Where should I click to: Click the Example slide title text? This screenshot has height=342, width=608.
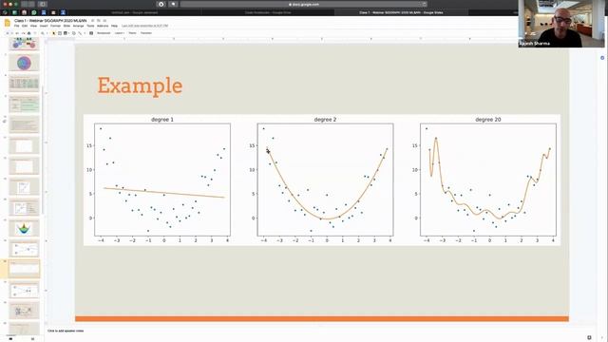140,85
